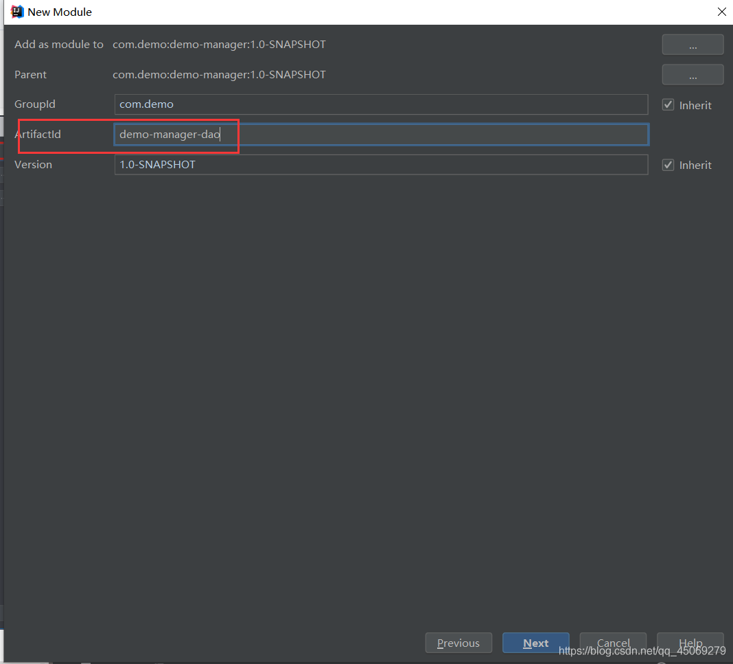The width and height of the screenshot is (733, 664).
Task: Close the New Module window
Action: [721, 12]
